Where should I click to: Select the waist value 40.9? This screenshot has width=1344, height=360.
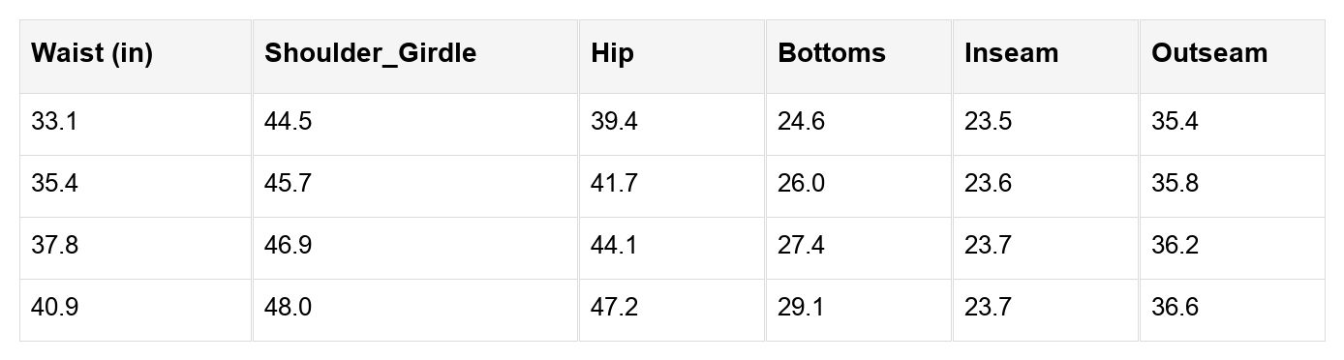point(136,310)
